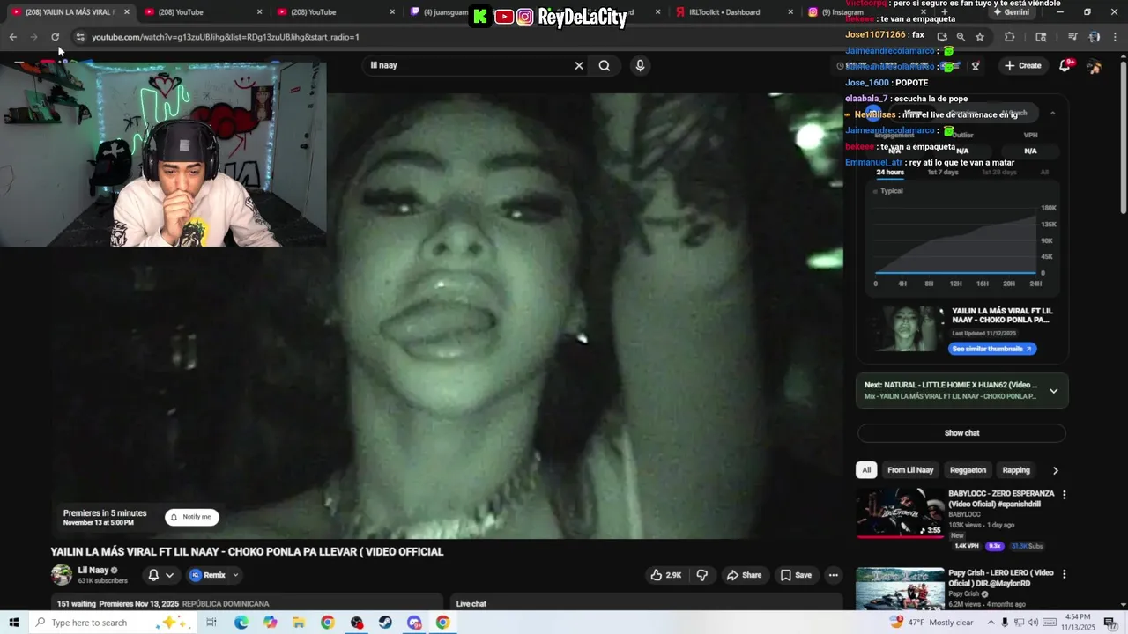Reload the page with the browser refresh icon
This screenshot has width=1128, height=634.
click(x=56, y=37)
